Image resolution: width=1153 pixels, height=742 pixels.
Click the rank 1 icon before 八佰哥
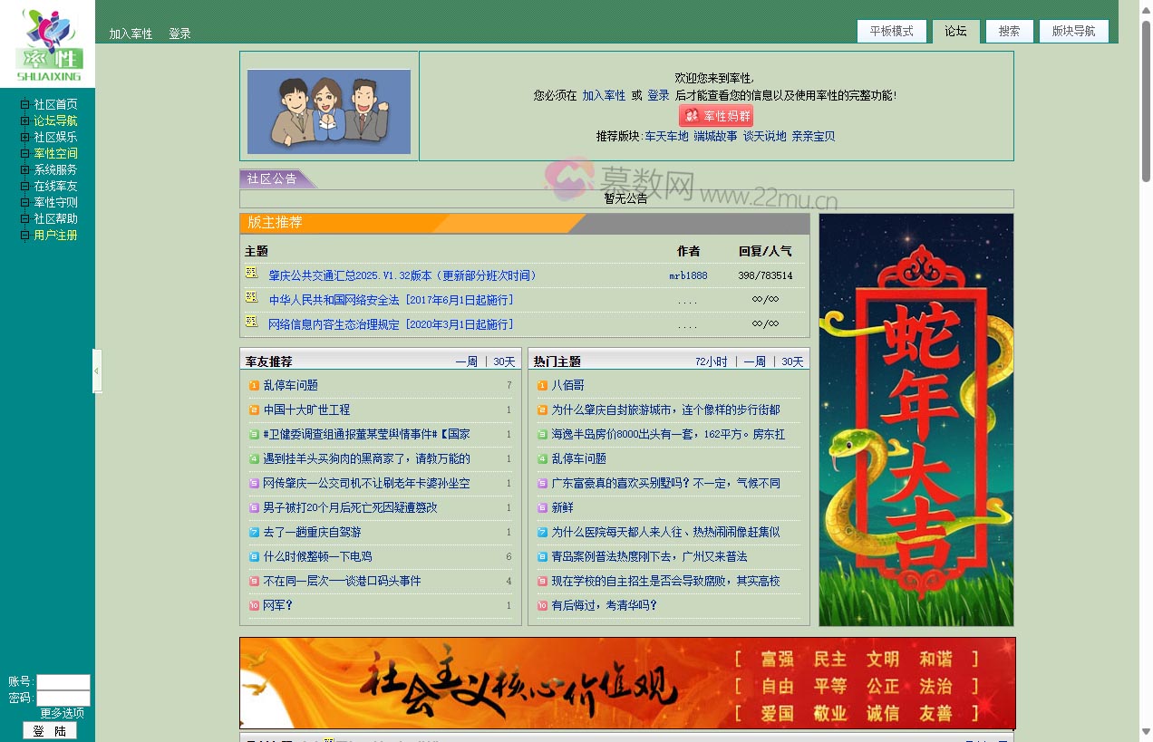[543, 385]
